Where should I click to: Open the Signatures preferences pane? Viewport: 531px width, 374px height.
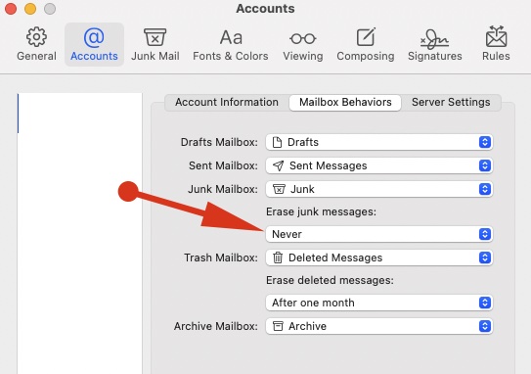click(435, 44)
